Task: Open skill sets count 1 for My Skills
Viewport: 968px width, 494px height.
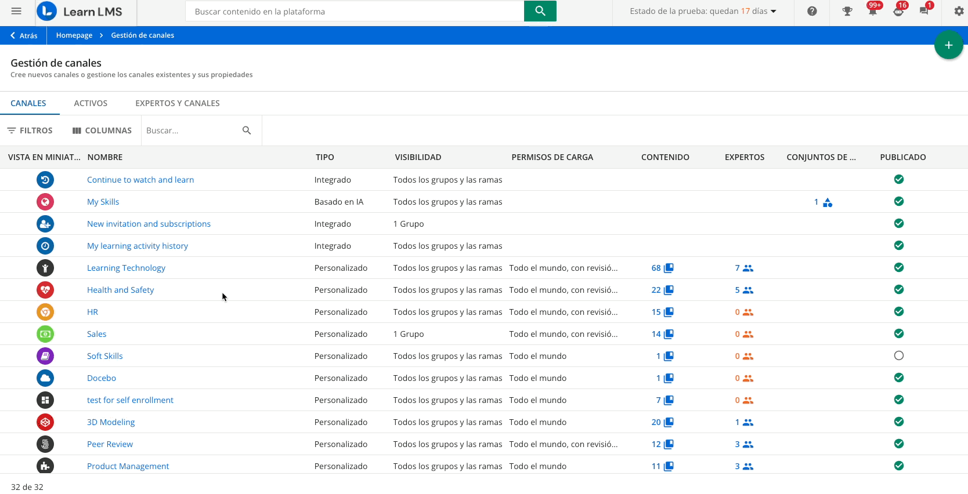Action: (823, 202)
